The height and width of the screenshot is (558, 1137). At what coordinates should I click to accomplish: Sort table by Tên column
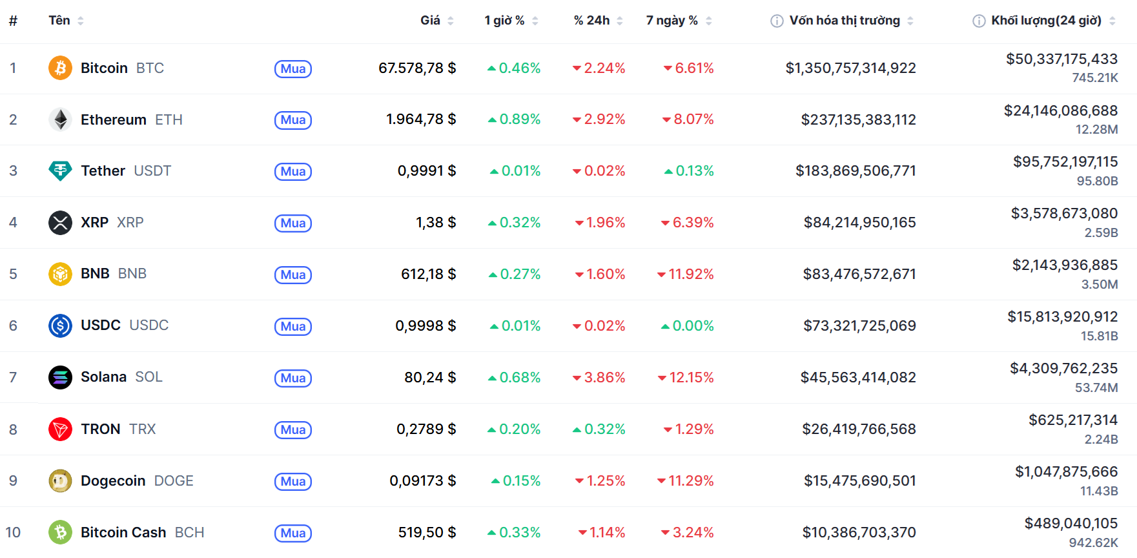coord(66,21)
